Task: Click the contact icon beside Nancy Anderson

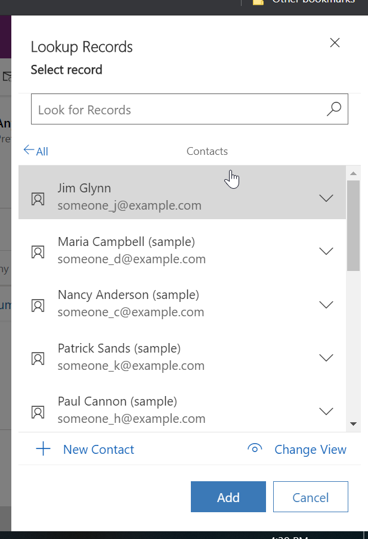Action: pos(38,304)
